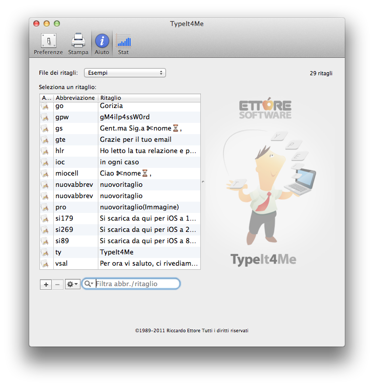This screenshot has height=387, width=374.
Task: Remove clipping with the minus button
Action: (57, 284)
